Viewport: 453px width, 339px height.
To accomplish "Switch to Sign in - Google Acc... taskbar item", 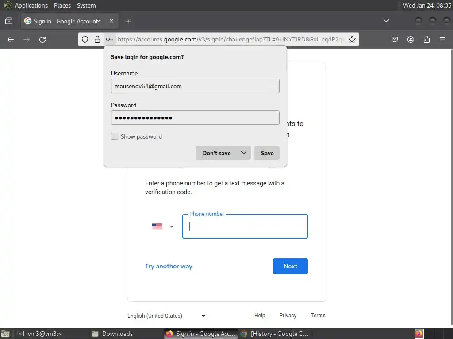I will [x=201, y=334].
